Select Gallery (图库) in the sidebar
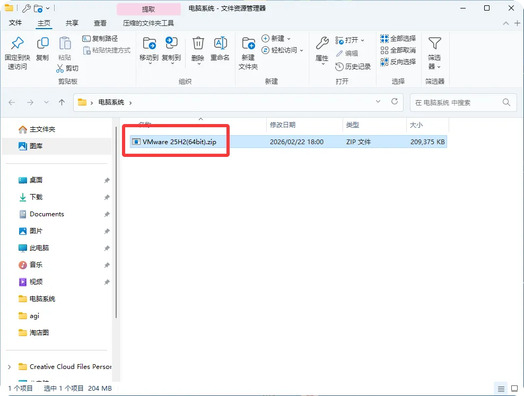This screenshot has width=524, height=396. pos(56,146)
